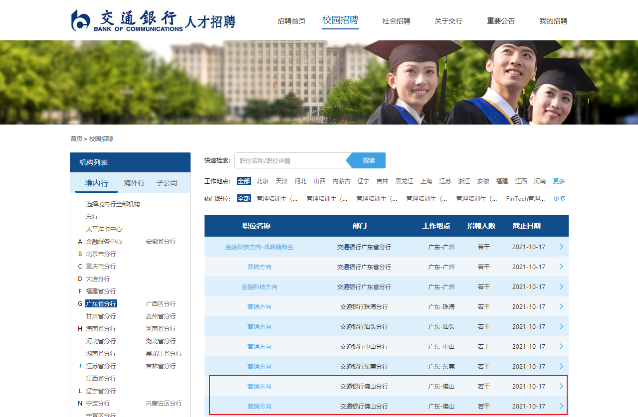The height and width of the screenshot is (417, 638).
Task: Click arrow on 珠海分行 row
Action: 561,306
